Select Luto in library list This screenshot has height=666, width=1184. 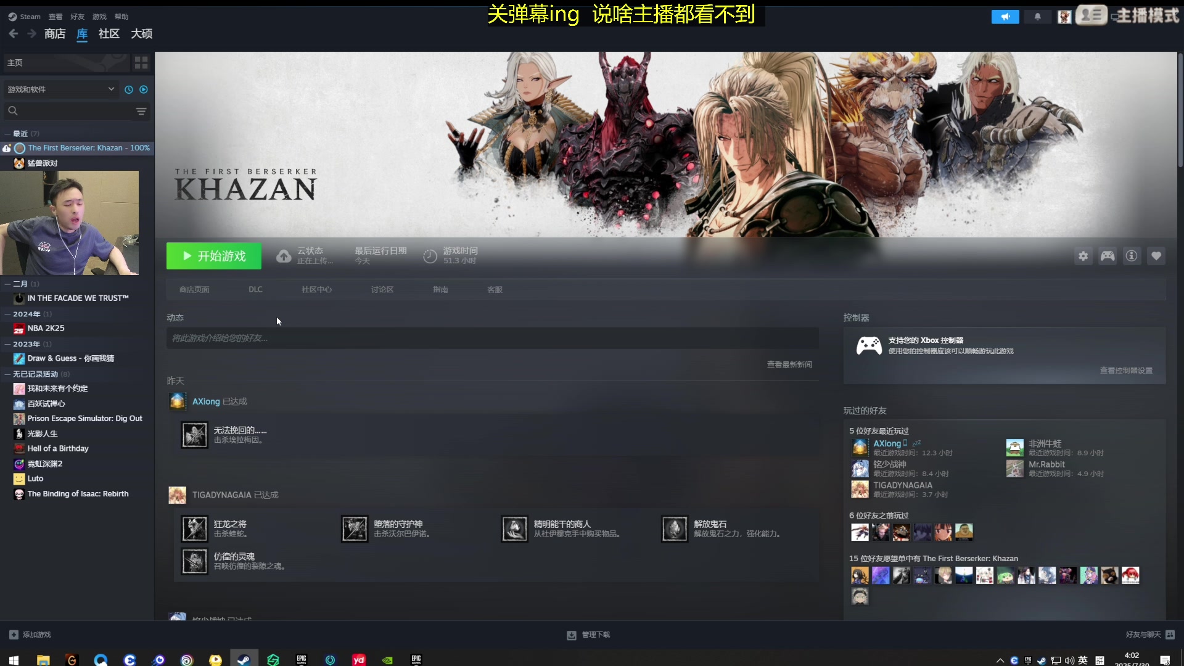coord(35,479)
